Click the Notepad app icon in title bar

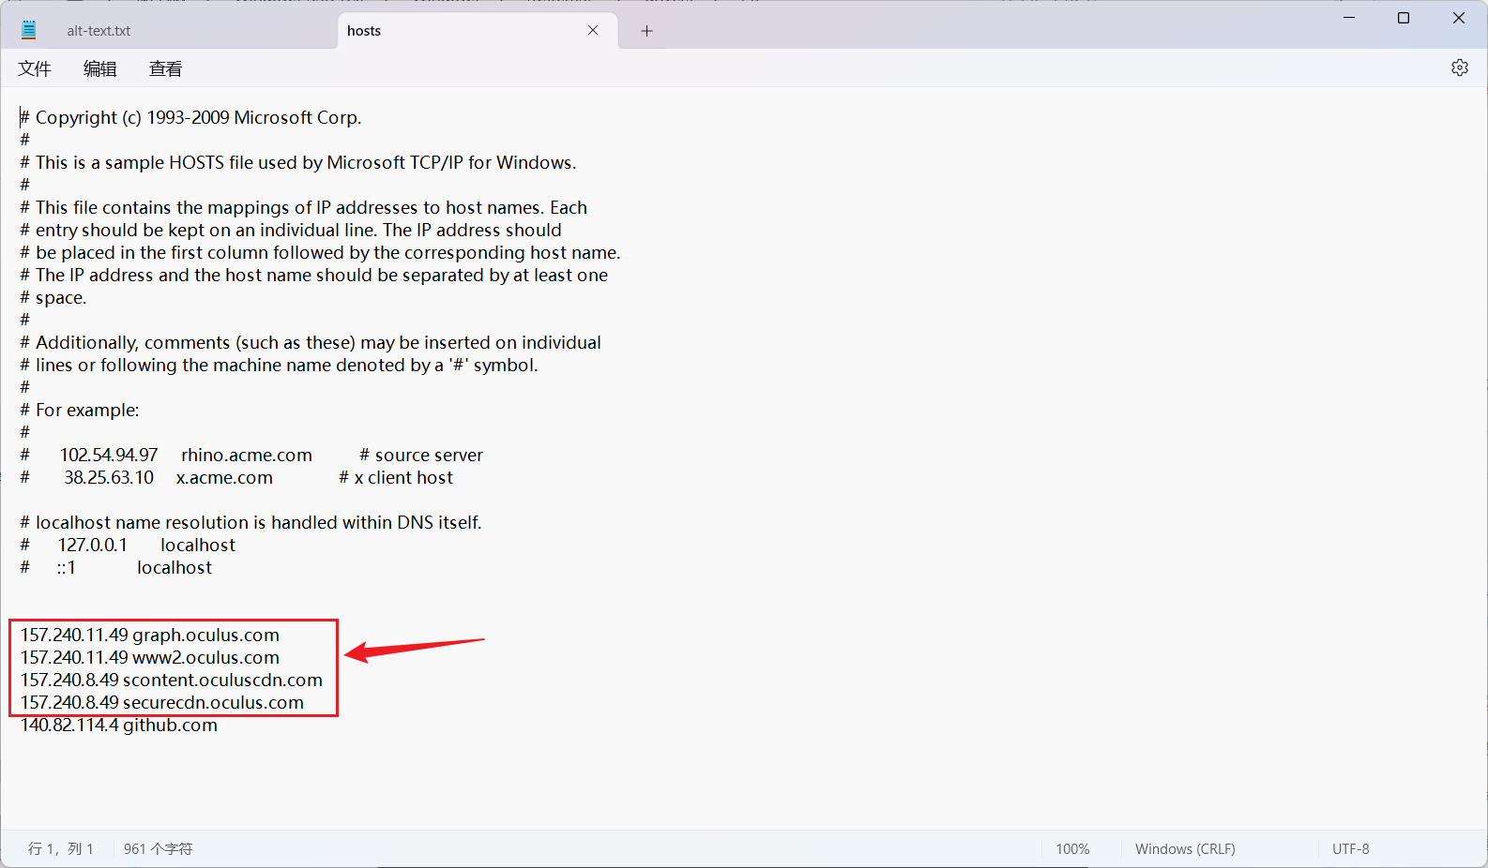(29, 30)
